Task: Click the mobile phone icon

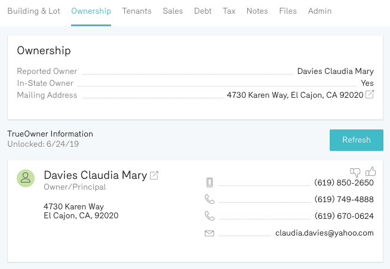Action: (x=210, y=183)
